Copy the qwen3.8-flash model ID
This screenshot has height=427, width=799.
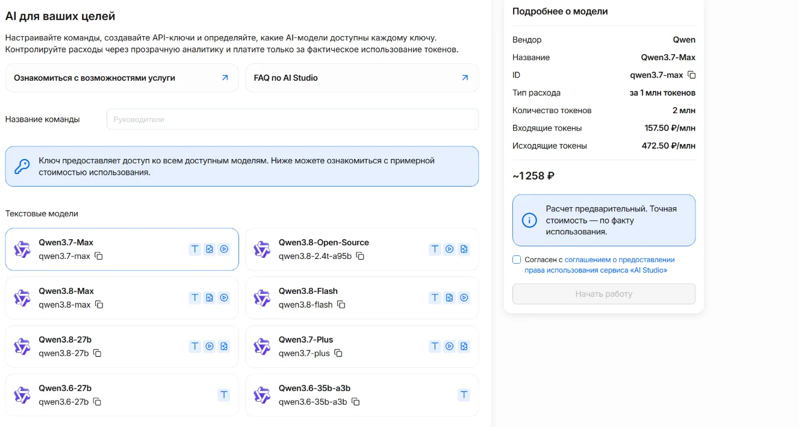[x=341, y=305]
